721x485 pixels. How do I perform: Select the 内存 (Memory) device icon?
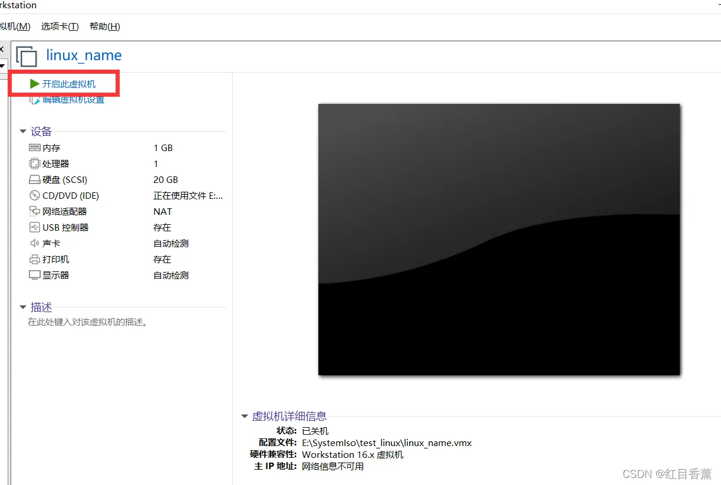[34, 148]
